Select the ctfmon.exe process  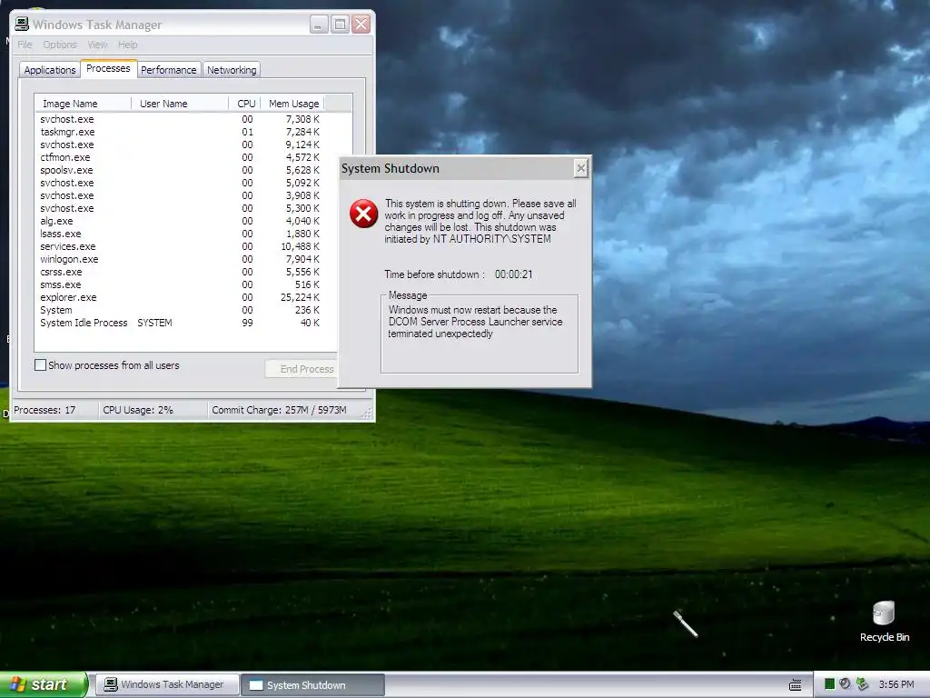pyautogui.click(x=180, y=157)
